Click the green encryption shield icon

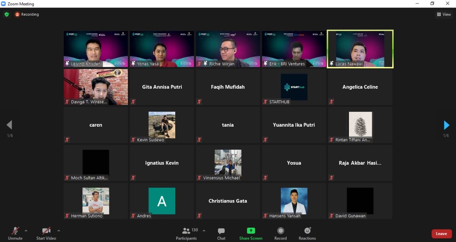pos(6,15)
